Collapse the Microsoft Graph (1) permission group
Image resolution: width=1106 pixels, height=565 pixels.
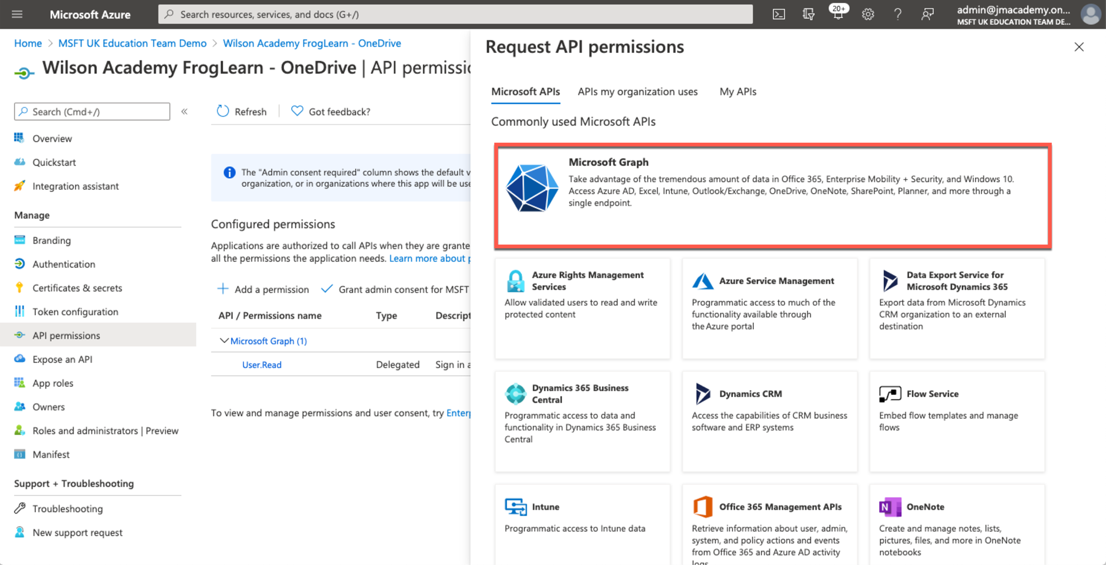(x=224, y=341)
